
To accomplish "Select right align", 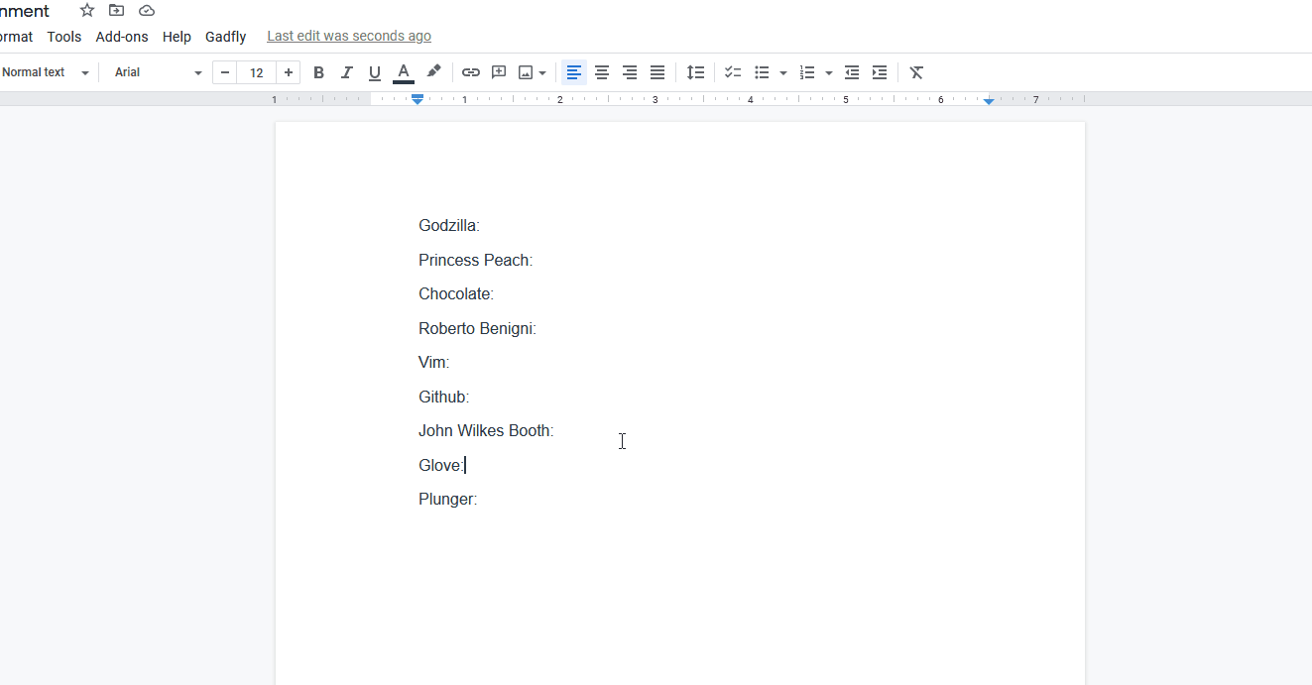I will (x=629, y=72).
